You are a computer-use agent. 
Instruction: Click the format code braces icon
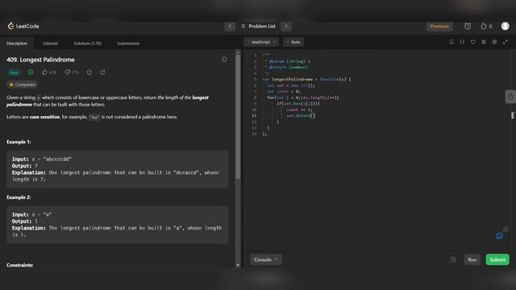click(462, 42)
